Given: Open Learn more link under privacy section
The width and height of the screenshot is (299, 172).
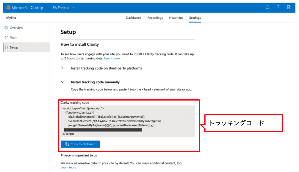Looking at the screenshot, I should (x=68, y=168).
